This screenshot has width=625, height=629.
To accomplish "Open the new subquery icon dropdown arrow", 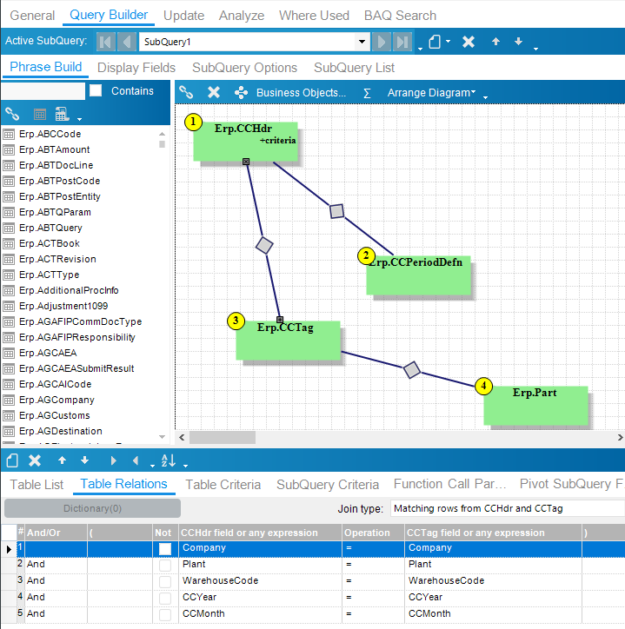I will (448, 41).
